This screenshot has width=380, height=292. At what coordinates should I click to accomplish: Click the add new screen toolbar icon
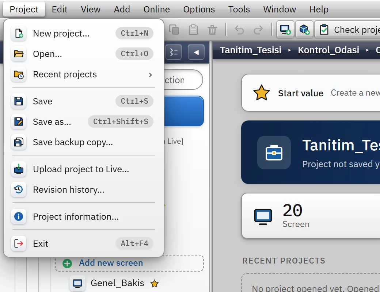(285, 30)
